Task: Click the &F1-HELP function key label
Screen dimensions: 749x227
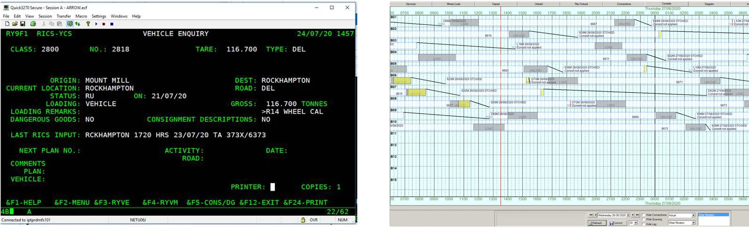Action: 23,203
